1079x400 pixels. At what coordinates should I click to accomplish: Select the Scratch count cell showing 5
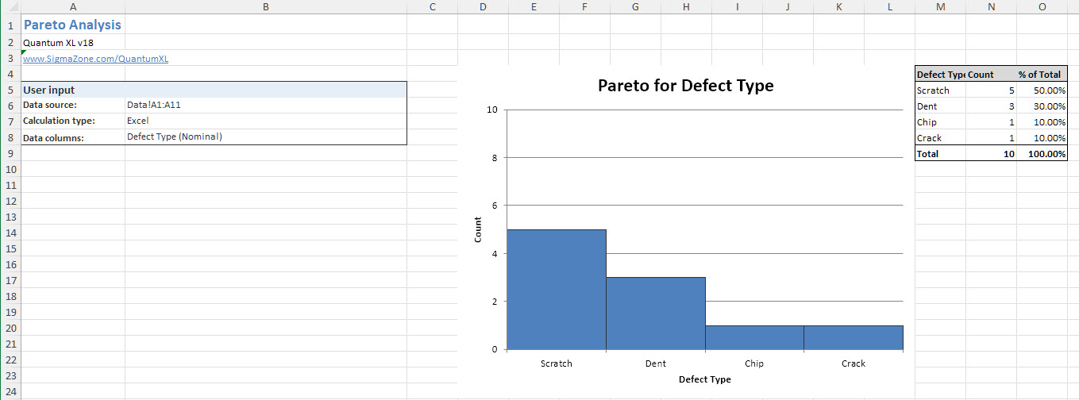click(x=991, y=90)
